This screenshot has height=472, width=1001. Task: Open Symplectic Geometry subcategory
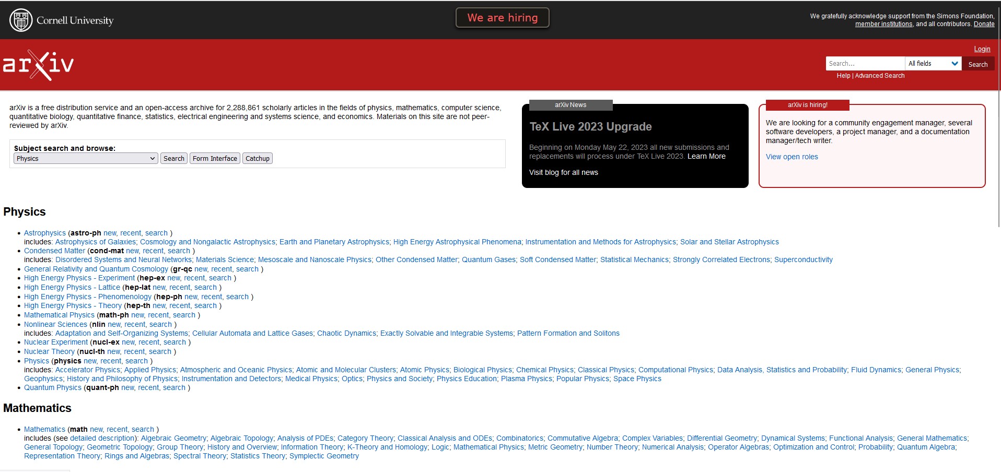click(x=324, y=456)
